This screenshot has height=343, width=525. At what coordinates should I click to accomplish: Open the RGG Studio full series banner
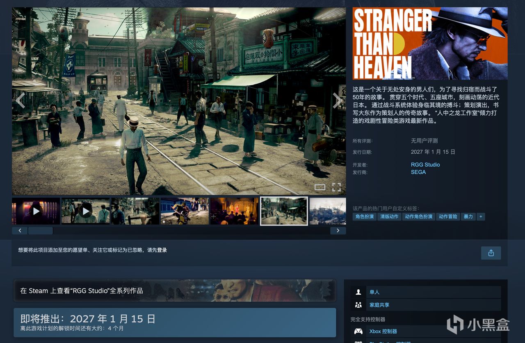pos(175,291)
